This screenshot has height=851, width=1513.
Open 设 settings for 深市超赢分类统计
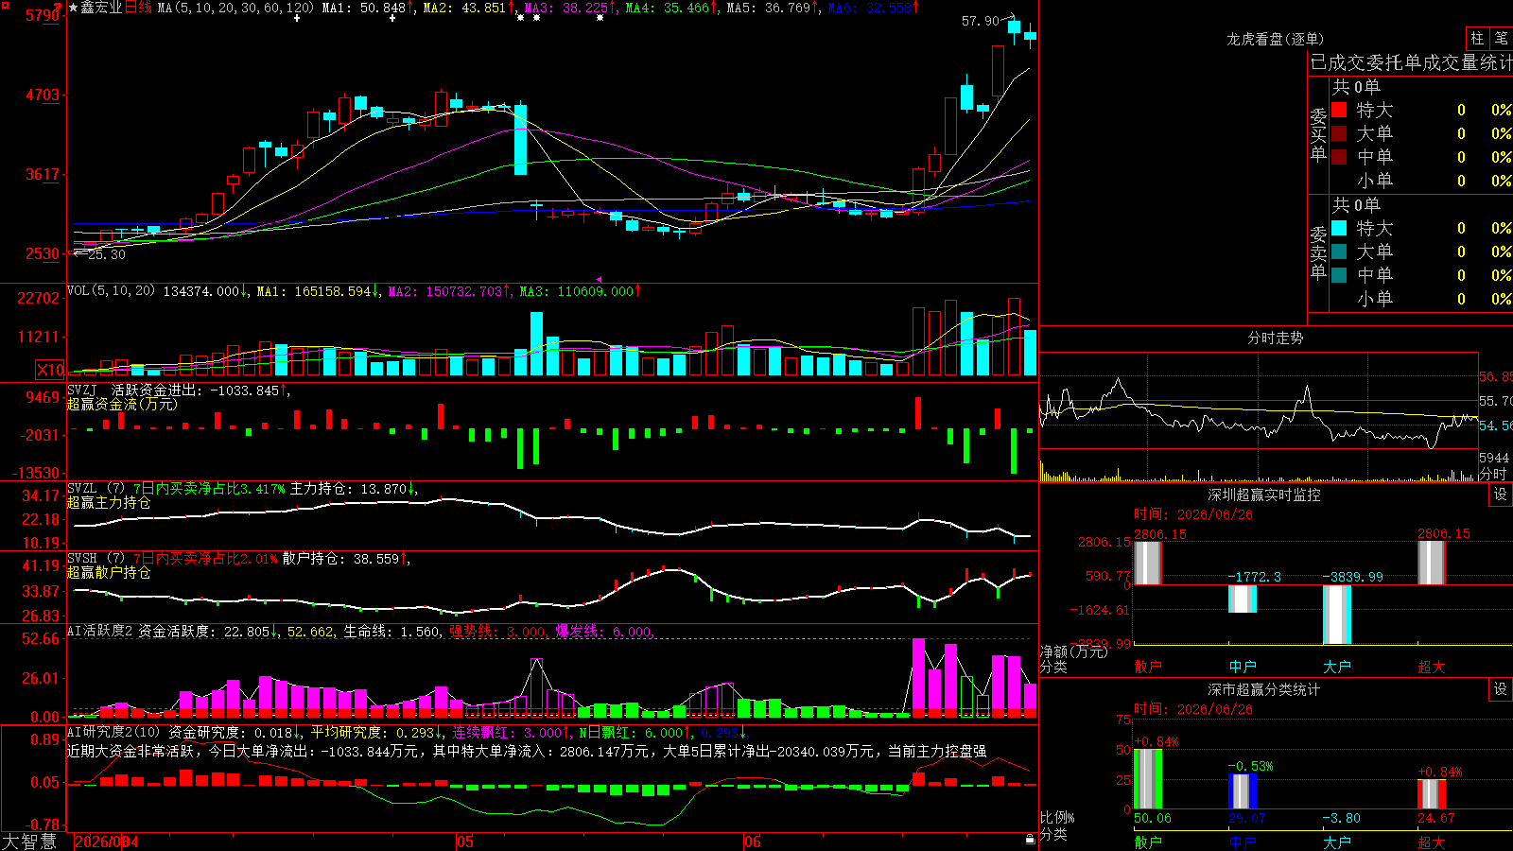pos(1501,689)
